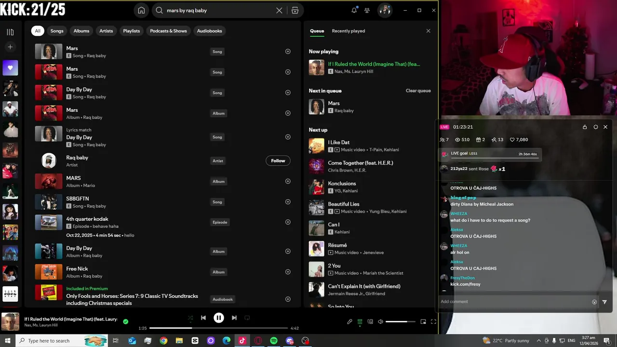Open TikTok Live Studio taskbar icon
The width and height of the screenshot is (617, 347).
point(242,341)
